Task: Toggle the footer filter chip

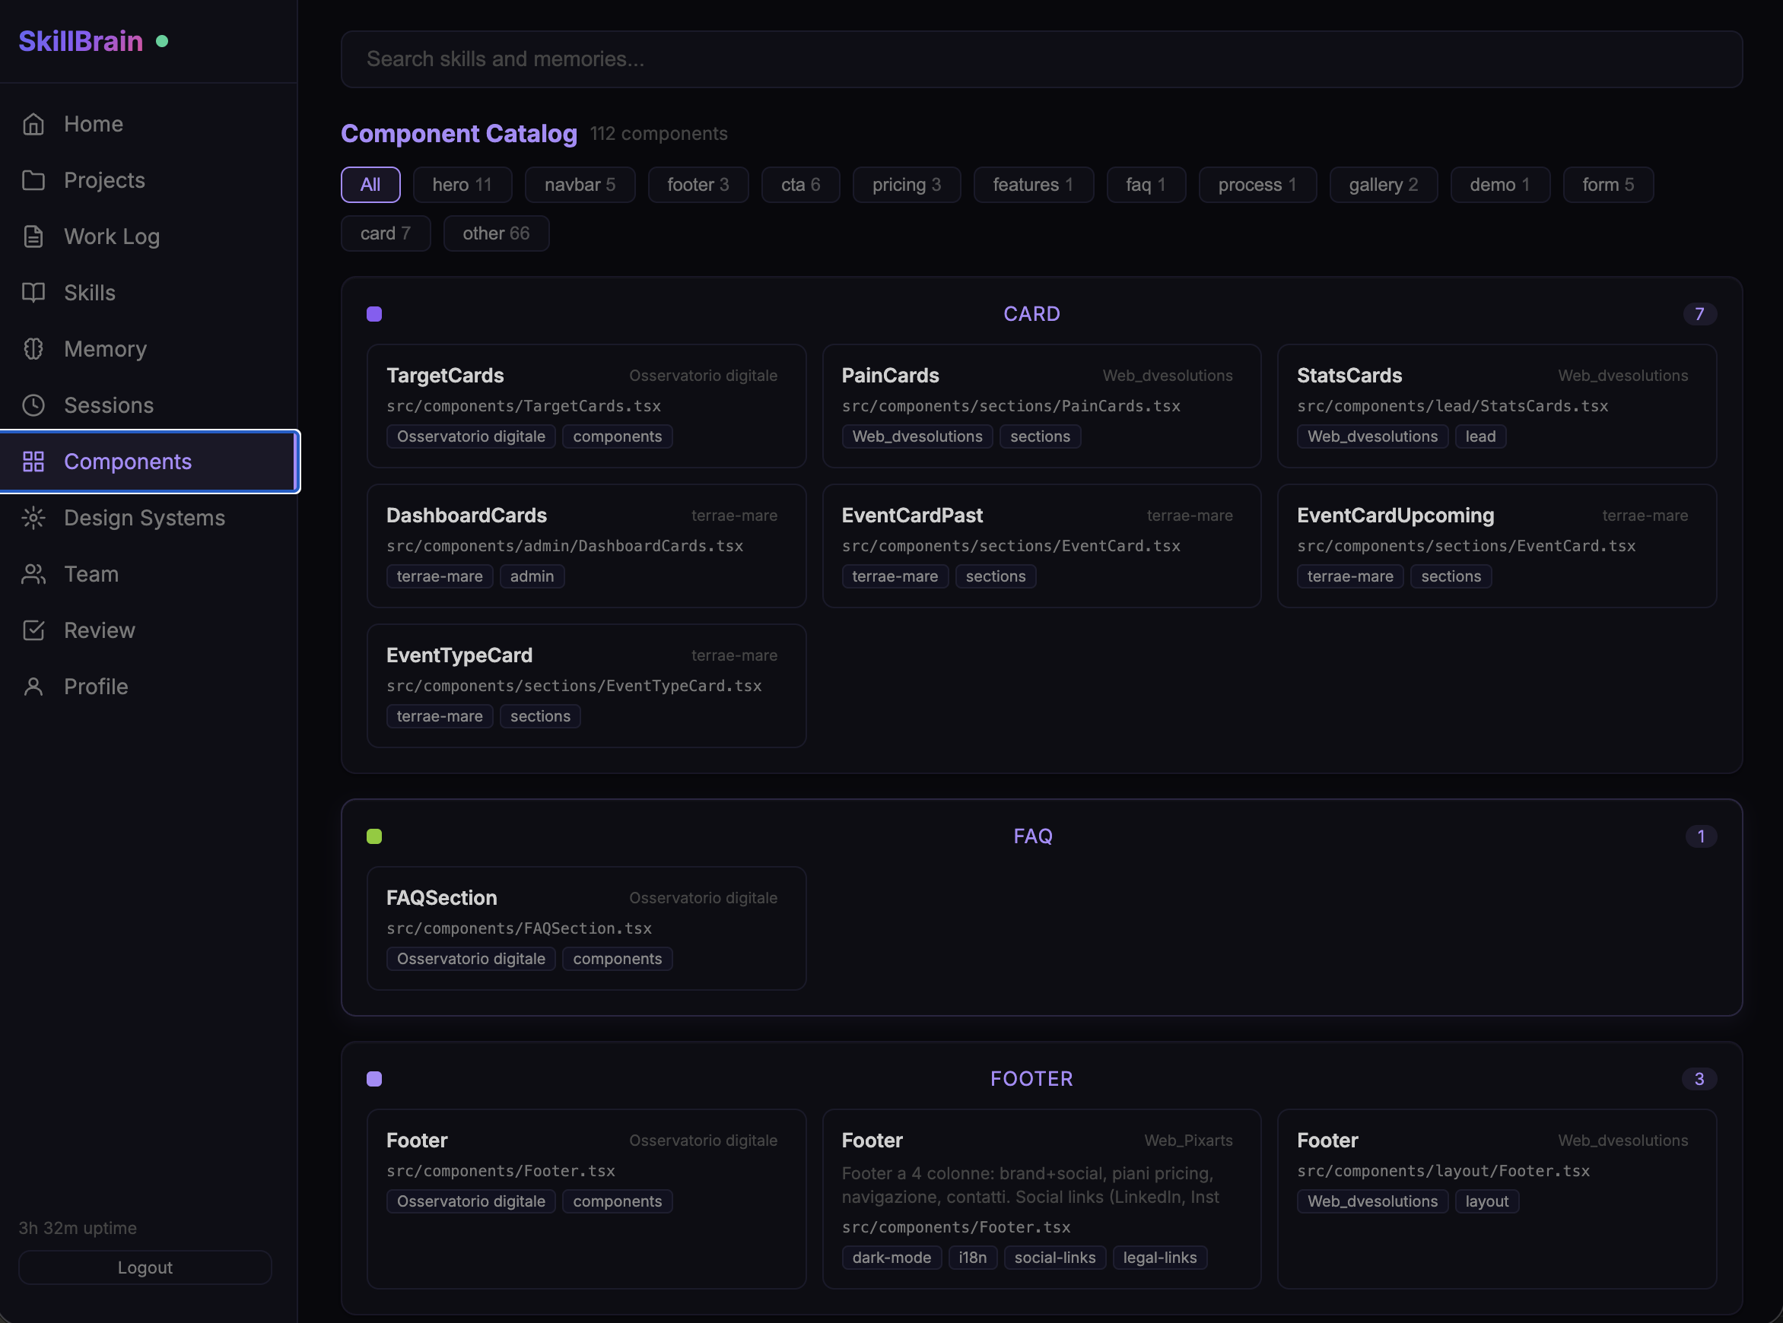Action: 698,184
